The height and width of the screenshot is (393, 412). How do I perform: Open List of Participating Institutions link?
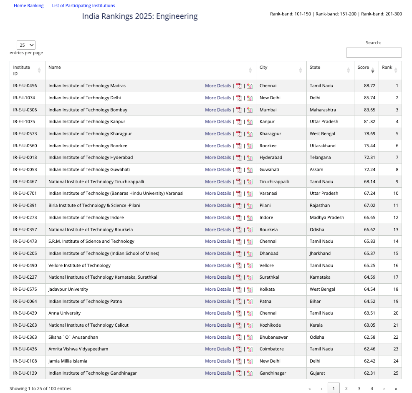[x=83, y=5]
